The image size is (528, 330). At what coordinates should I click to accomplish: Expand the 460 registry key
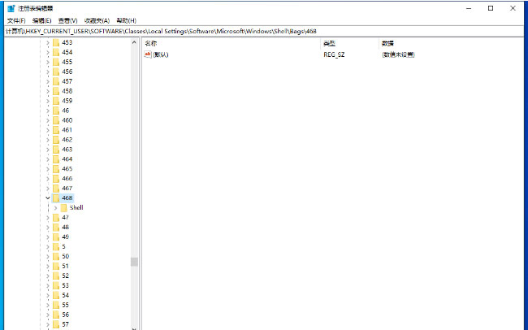pos(47,120)
